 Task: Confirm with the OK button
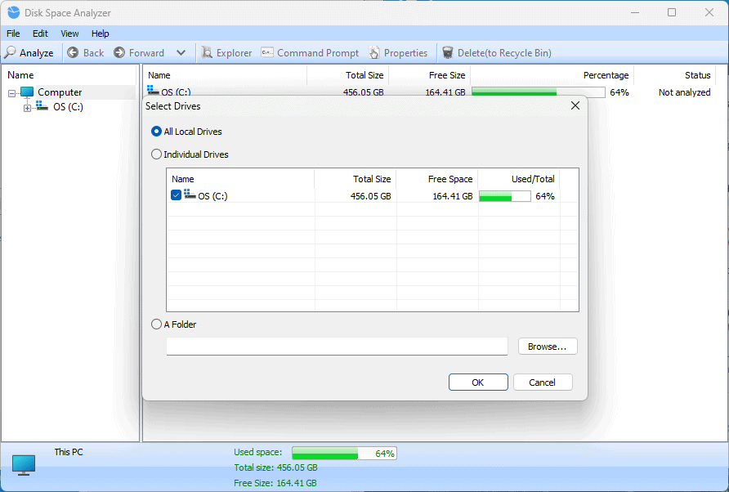click(x=478, y=382)
